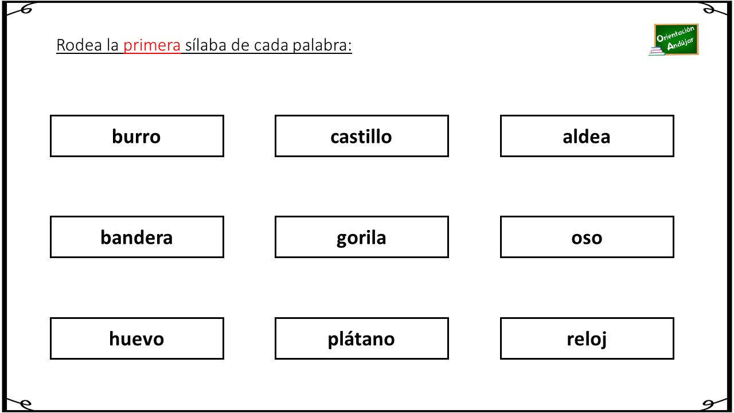The image size is (734, 413).
Task: Click the 'reloj' word box
Action: (587, 338)
